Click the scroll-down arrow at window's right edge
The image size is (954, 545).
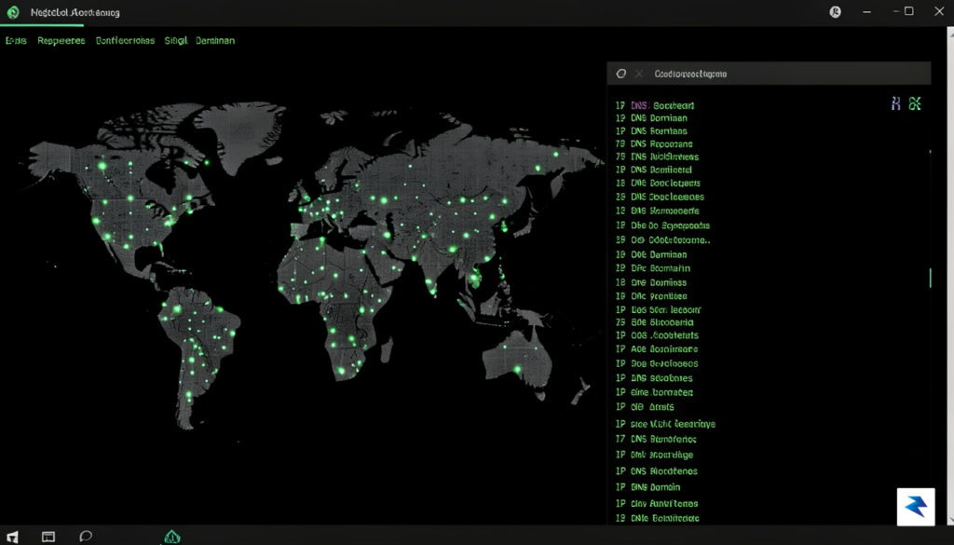coord(950,521)
